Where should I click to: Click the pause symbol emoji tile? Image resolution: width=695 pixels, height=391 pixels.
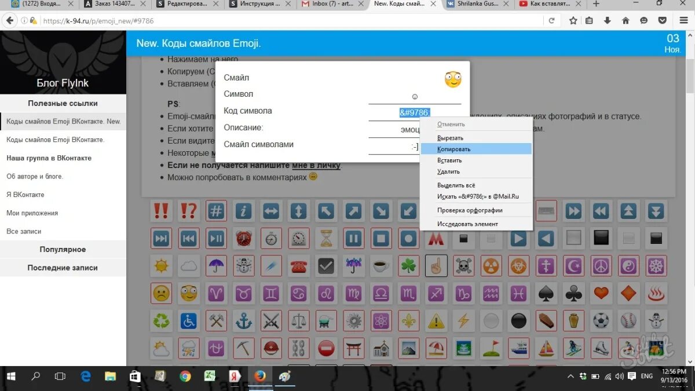point(354,238)
